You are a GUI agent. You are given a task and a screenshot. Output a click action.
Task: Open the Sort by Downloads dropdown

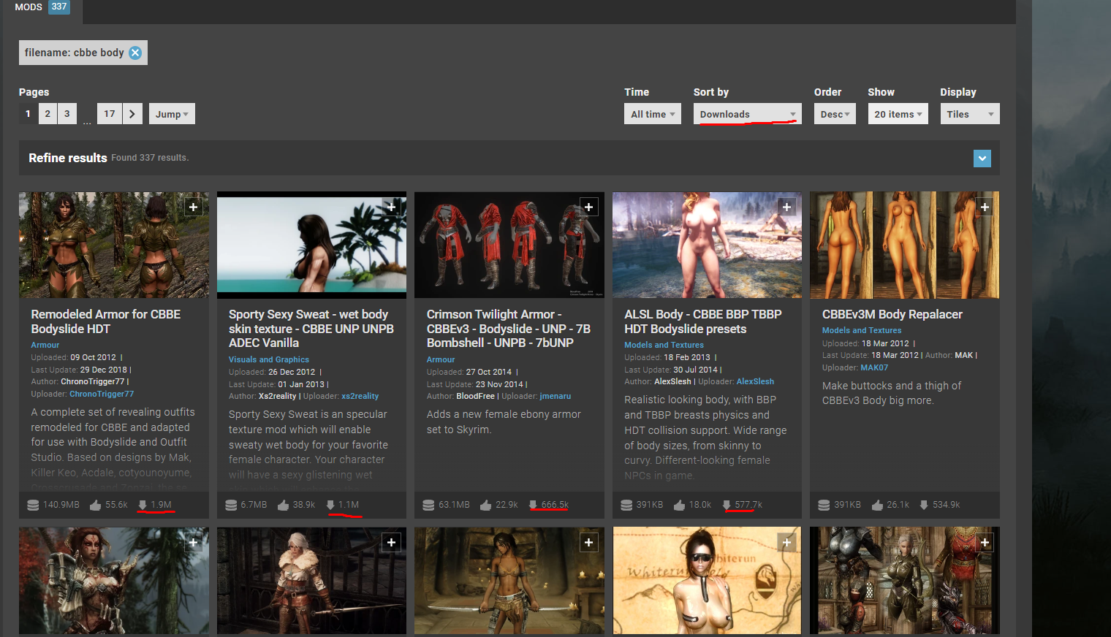pyautogui.click(x=747, y=114)
